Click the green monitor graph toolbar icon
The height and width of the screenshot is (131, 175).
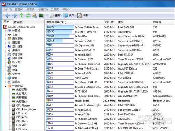coord(41,15)
